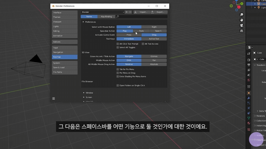This screenshot has width=266, height=149.
Task: Switch perspective/orthographic grid icon
Action: [241, 31]
